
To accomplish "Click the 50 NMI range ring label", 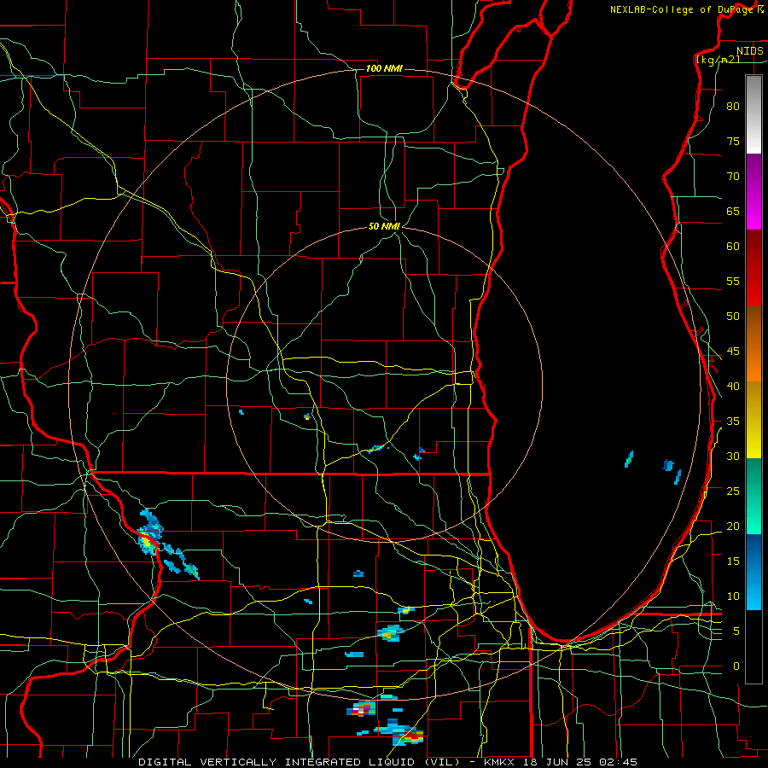I will 384,226.
